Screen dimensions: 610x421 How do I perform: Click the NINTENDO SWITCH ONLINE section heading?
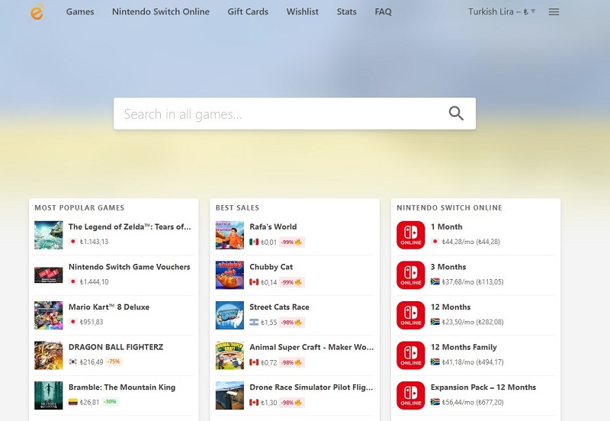pyautogui.click(x=449, y=207)
